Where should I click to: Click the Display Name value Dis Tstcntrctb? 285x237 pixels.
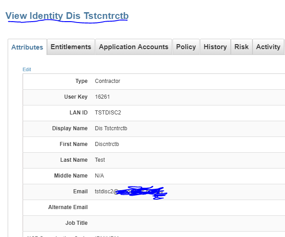coord(111,128)
